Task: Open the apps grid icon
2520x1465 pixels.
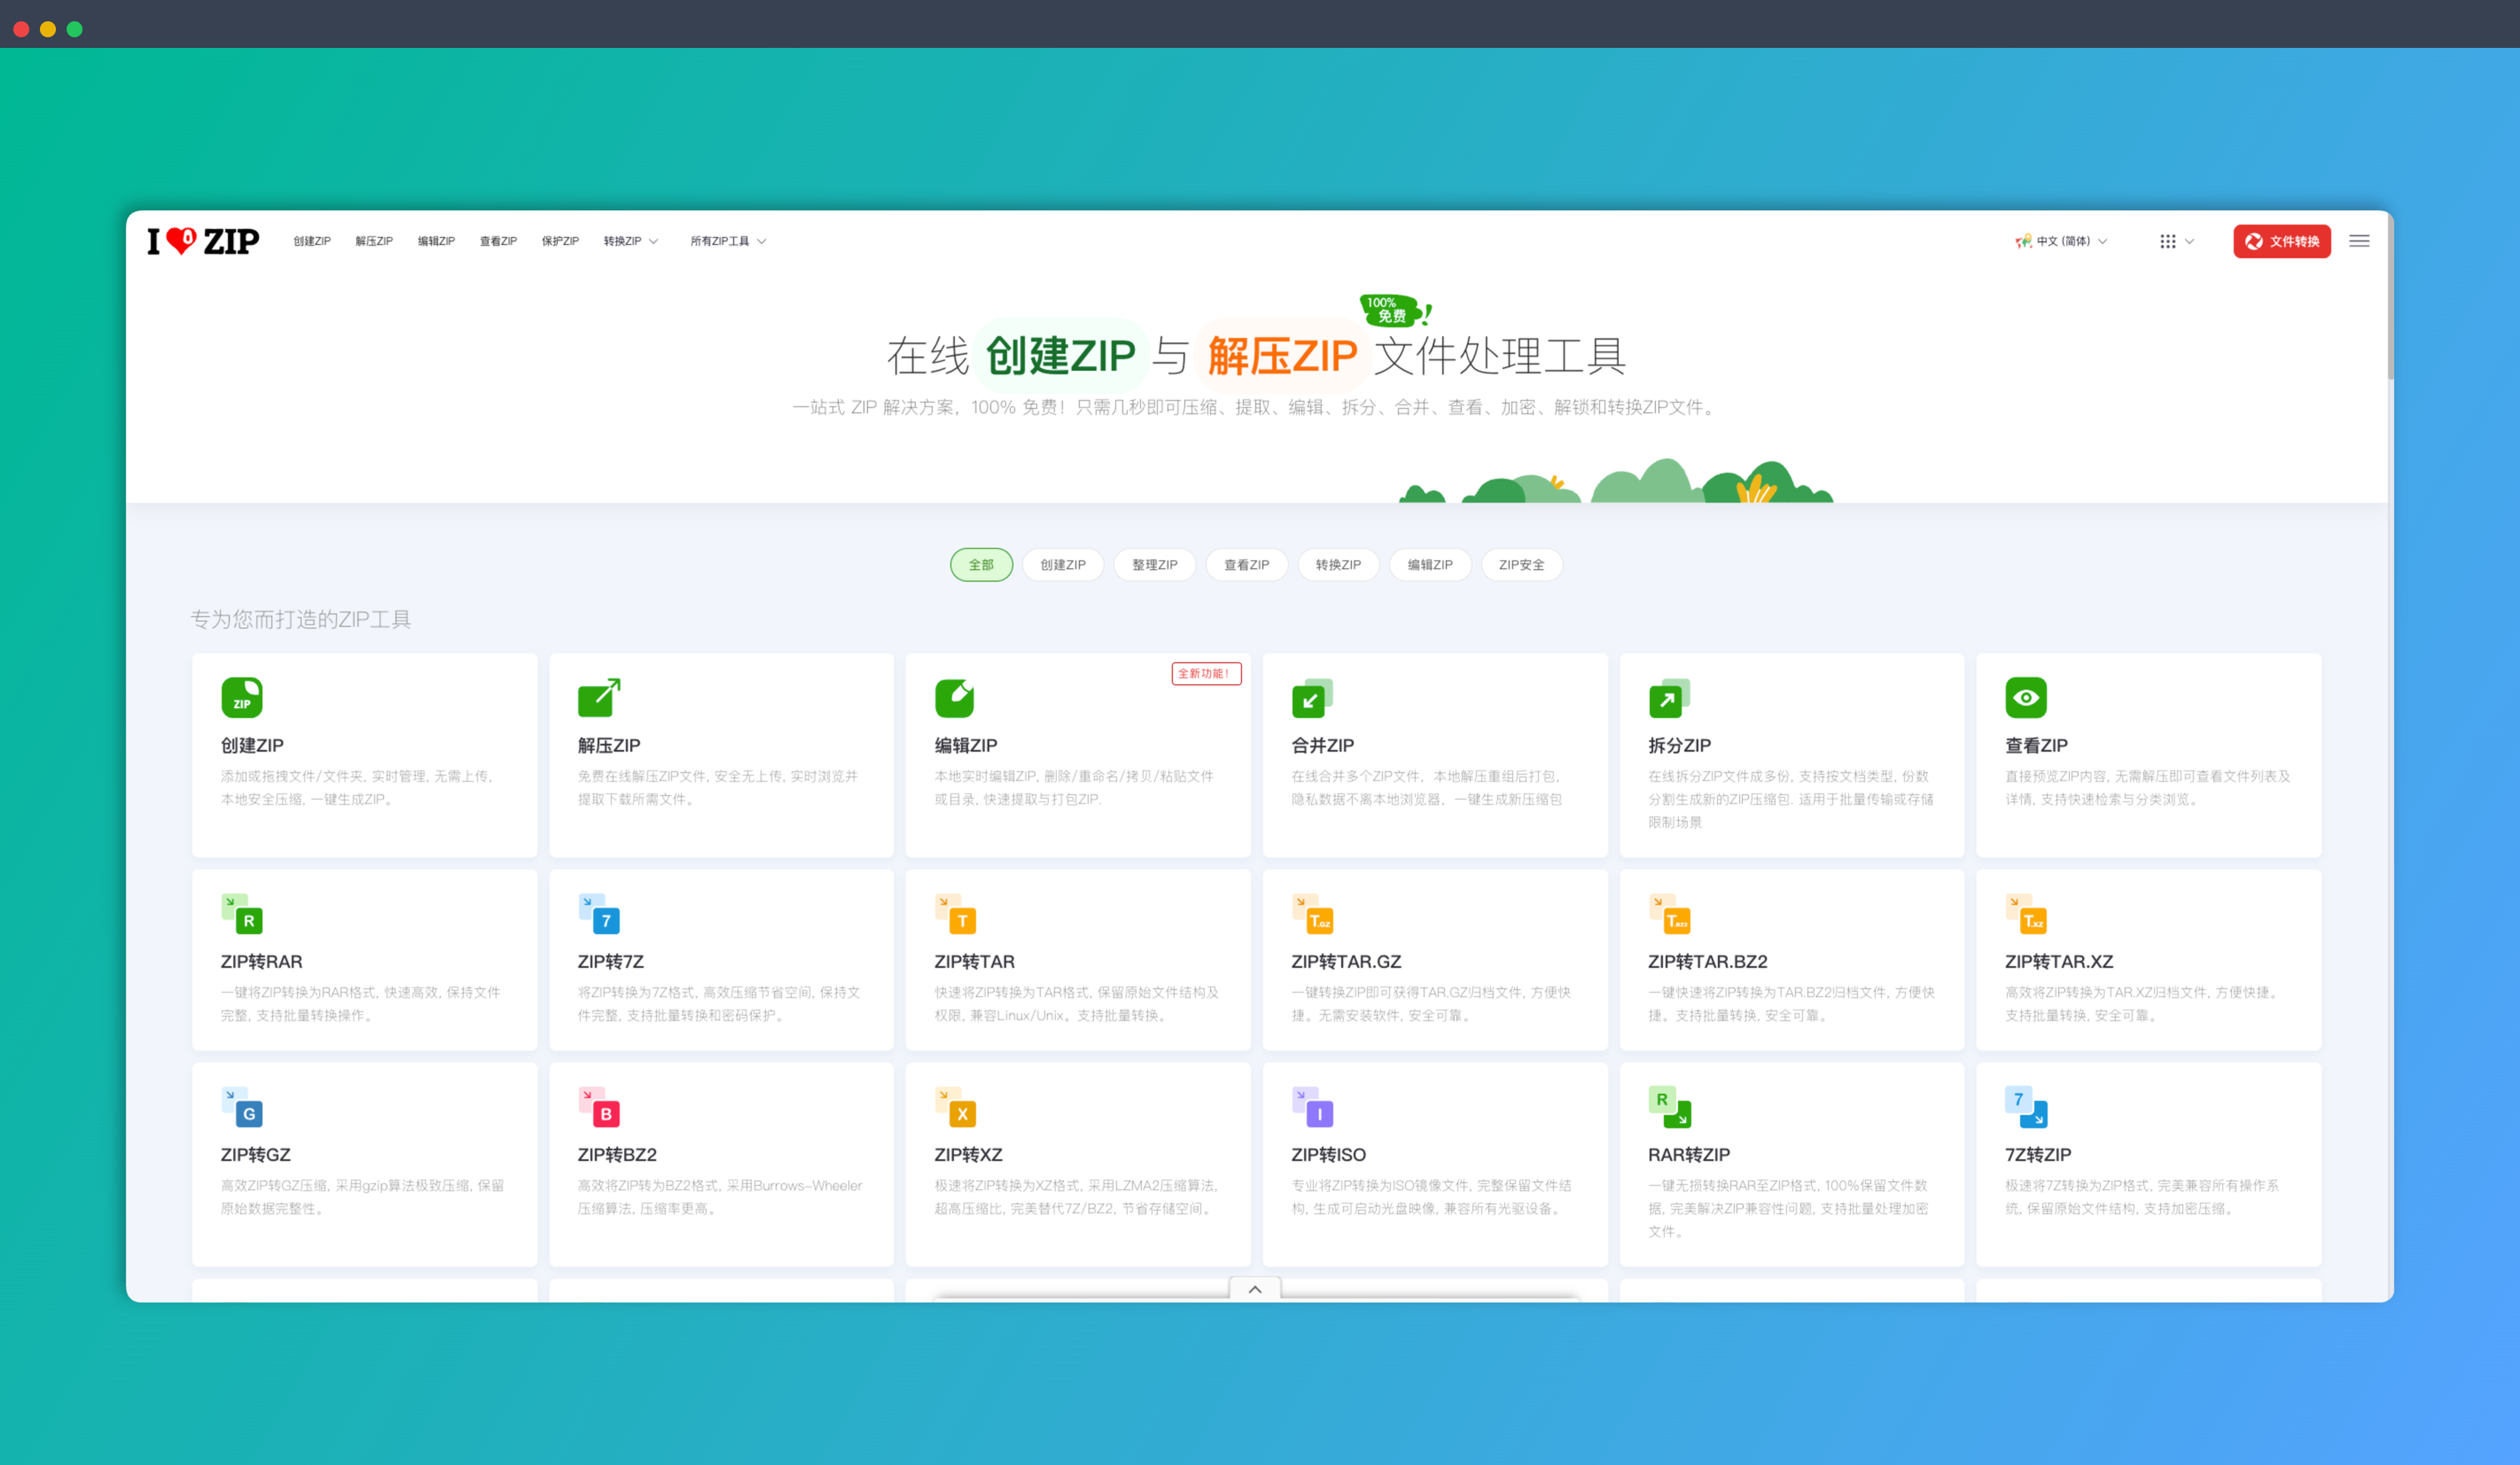Action: click(2167, 241)
